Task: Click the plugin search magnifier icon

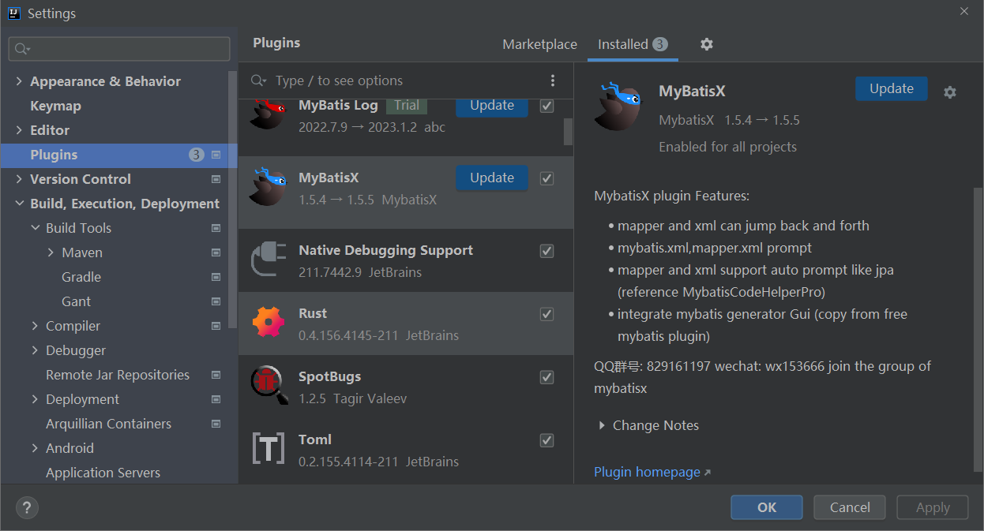Action: 258,80
